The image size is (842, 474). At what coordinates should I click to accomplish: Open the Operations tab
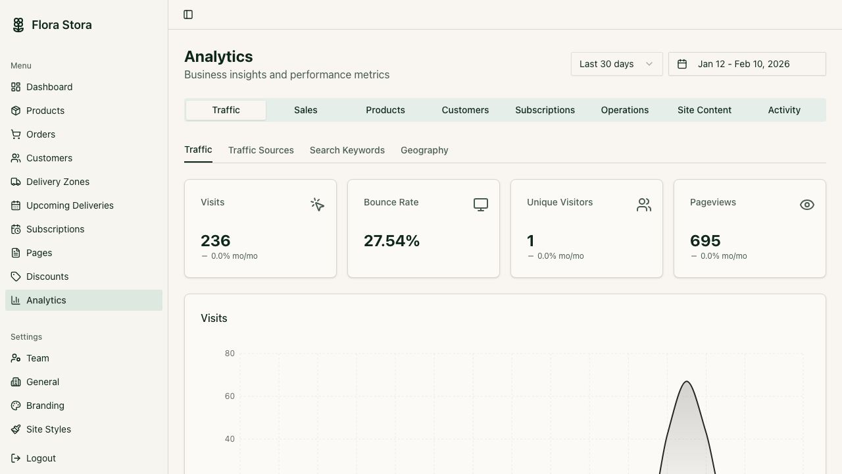pyautogui.click(x=625, y=110)
